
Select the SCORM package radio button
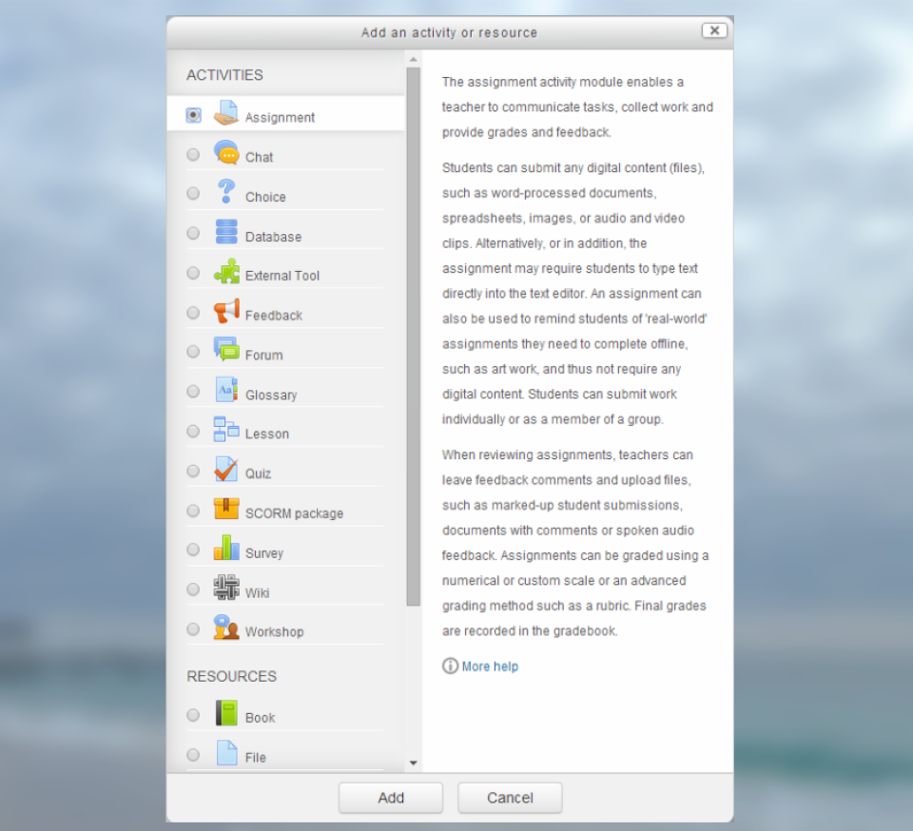(193, 511)
